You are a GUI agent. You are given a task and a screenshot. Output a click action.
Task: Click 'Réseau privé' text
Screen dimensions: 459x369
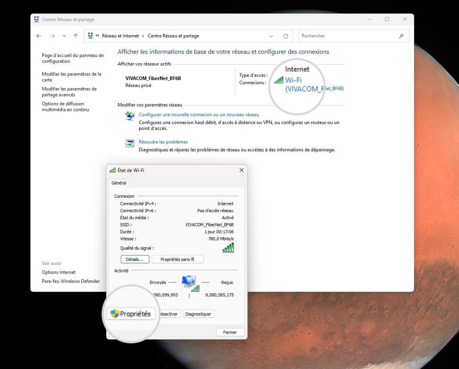point(138,85)
